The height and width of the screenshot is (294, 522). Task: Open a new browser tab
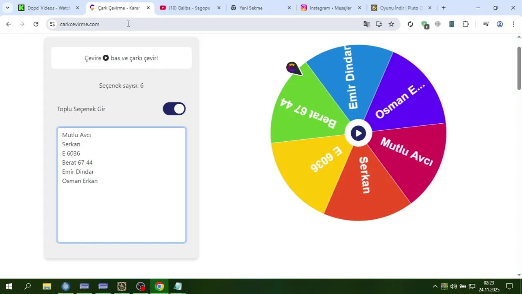pos(444,8)
